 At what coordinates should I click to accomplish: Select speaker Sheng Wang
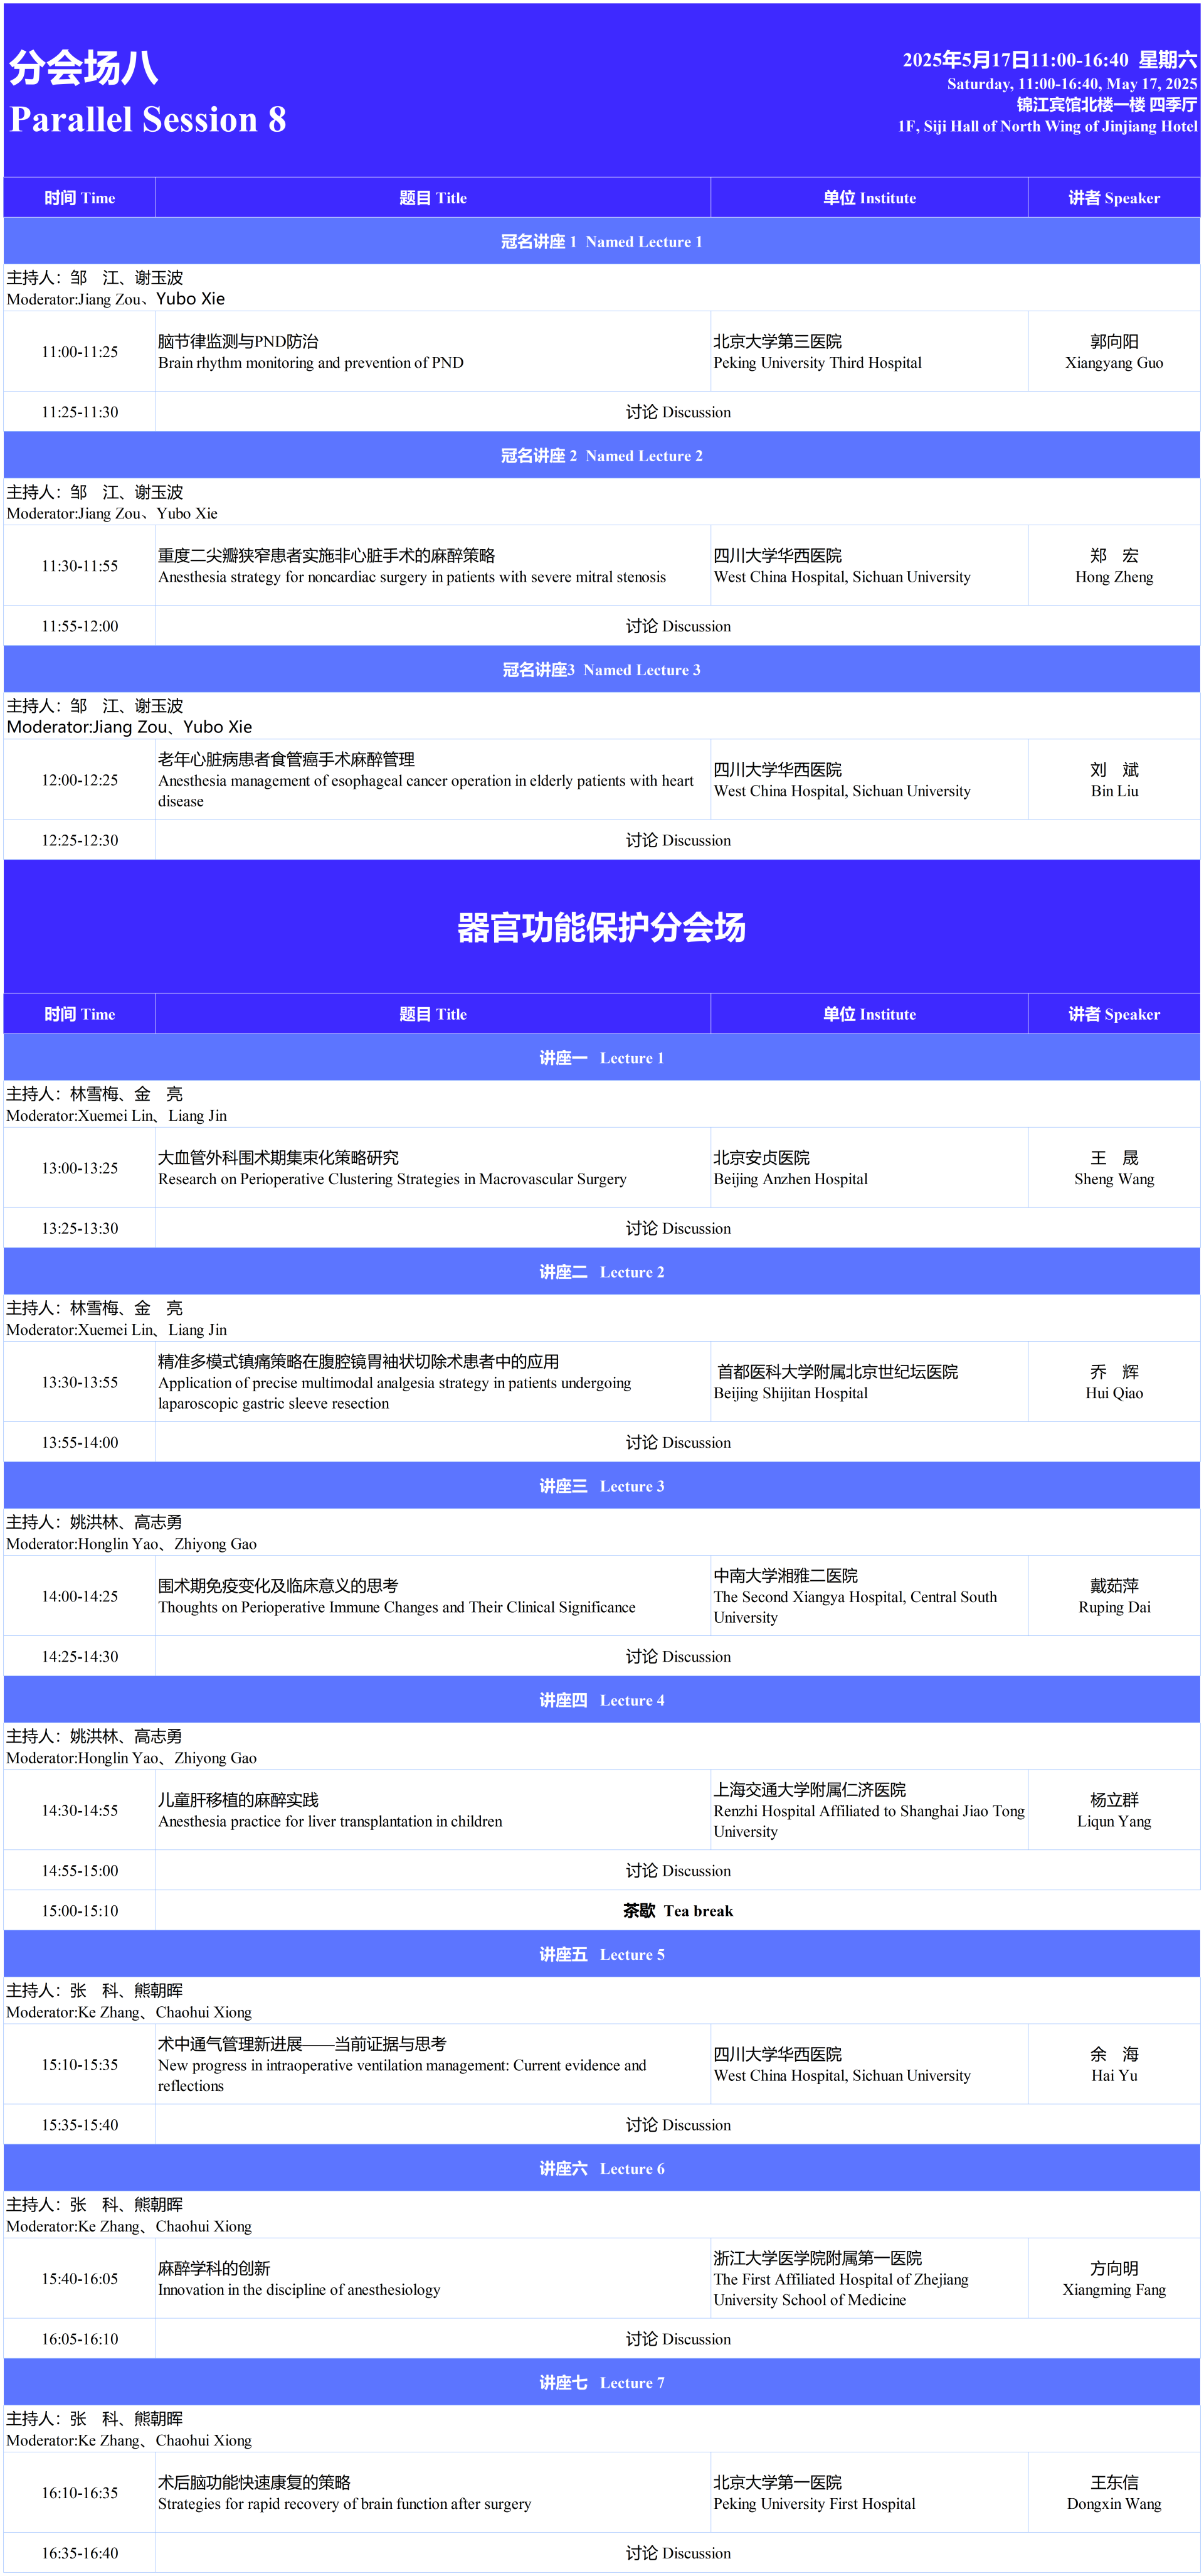pos(1114,1168)
